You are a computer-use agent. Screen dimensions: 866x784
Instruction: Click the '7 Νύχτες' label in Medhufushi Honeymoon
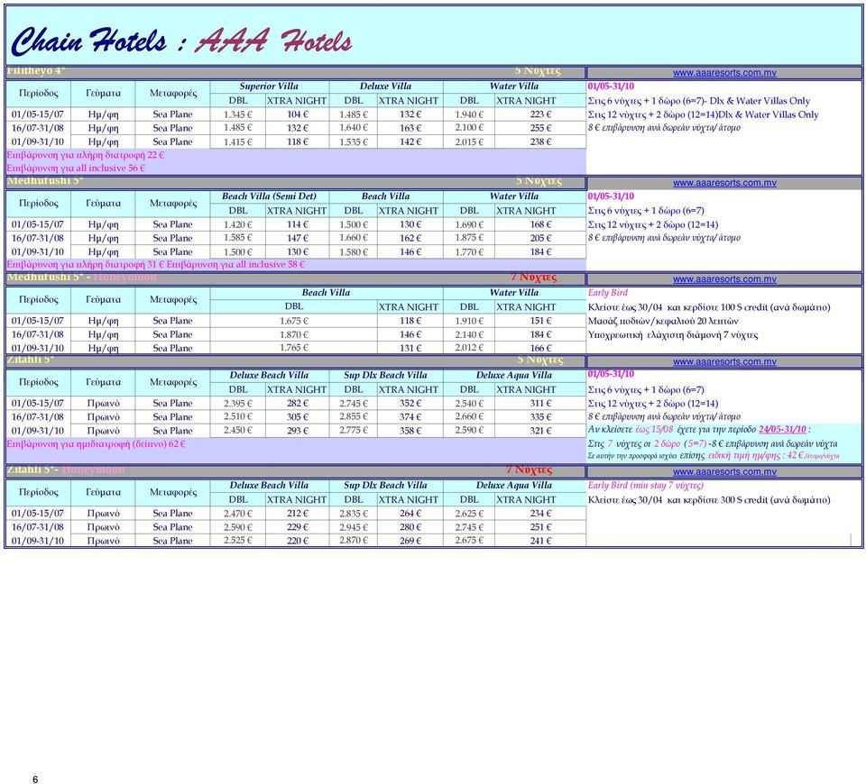pyautogui.click(x=533, y=277)
